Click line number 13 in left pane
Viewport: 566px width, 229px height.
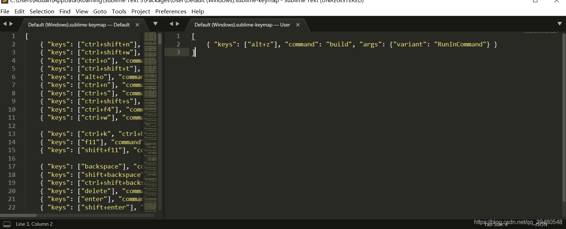click(12, 134)
